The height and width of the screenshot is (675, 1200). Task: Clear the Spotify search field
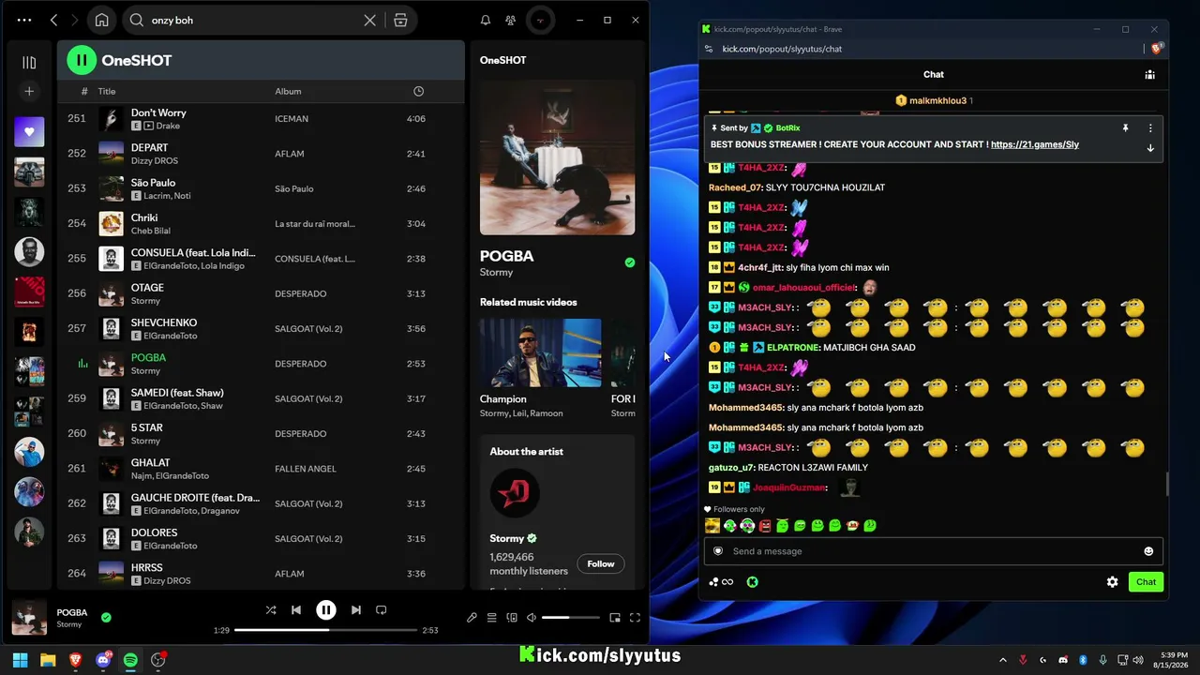tap(370, 20)
